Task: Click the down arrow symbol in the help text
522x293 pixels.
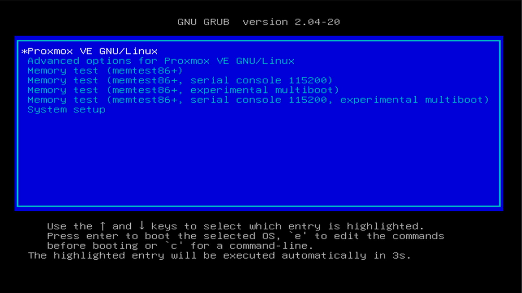Action: (141, 226)
